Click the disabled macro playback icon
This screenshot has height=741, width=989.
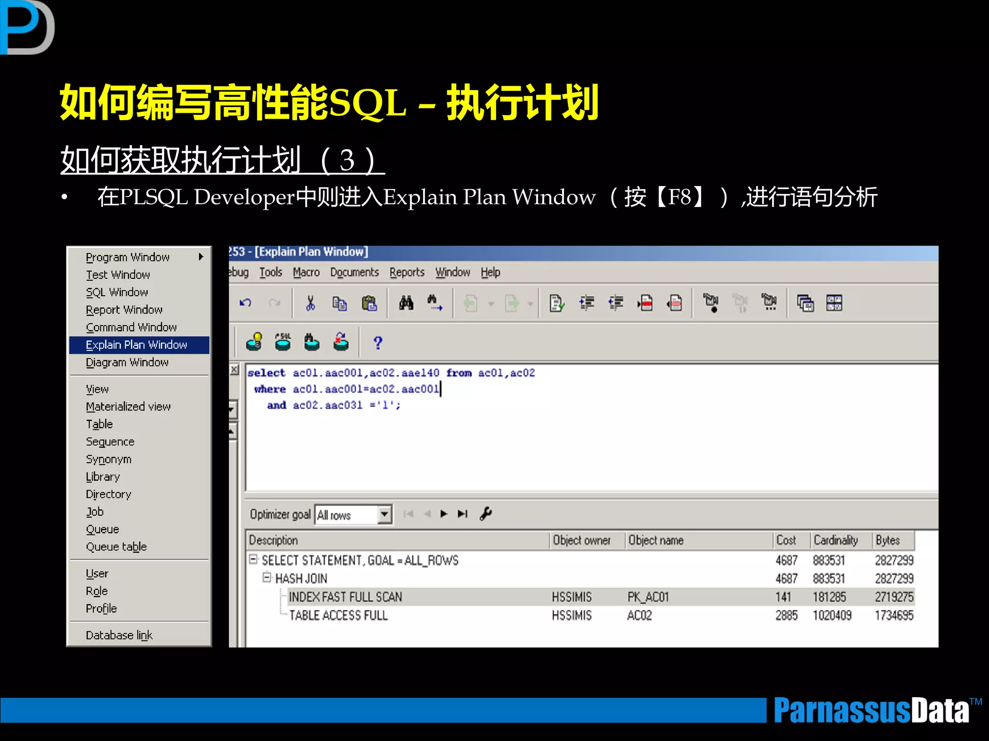pyautogui.click(x=740, y=303)
